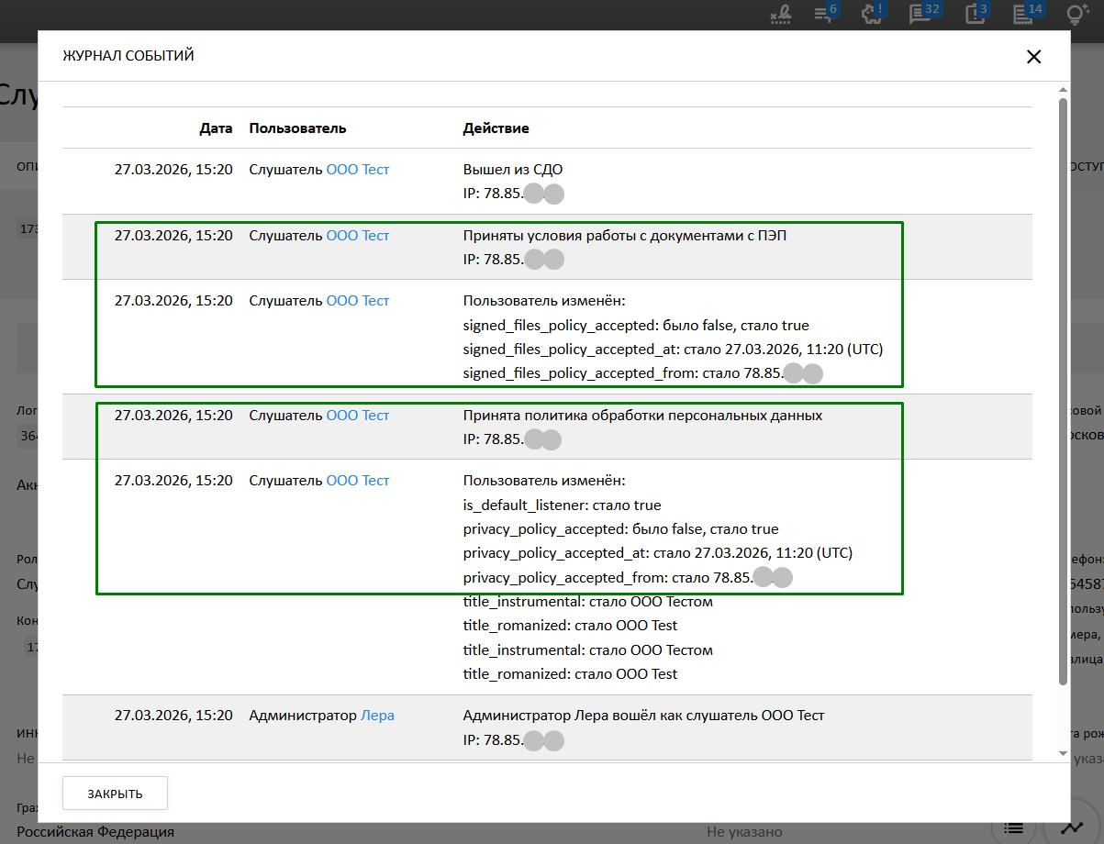Click the bulleted list round button
Viewport: 1104px width, 844px height.
tap(1013, 827)
